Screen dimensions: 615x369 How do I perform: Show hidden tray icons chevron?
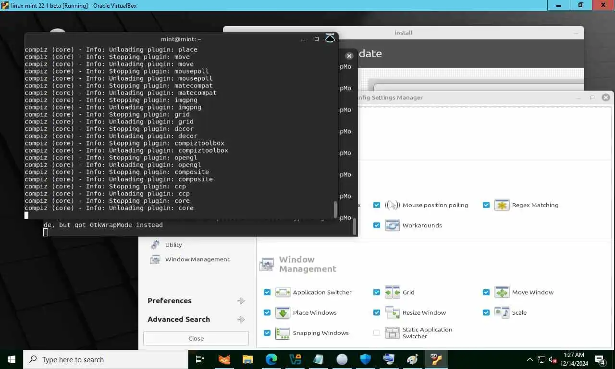point(530,359)
